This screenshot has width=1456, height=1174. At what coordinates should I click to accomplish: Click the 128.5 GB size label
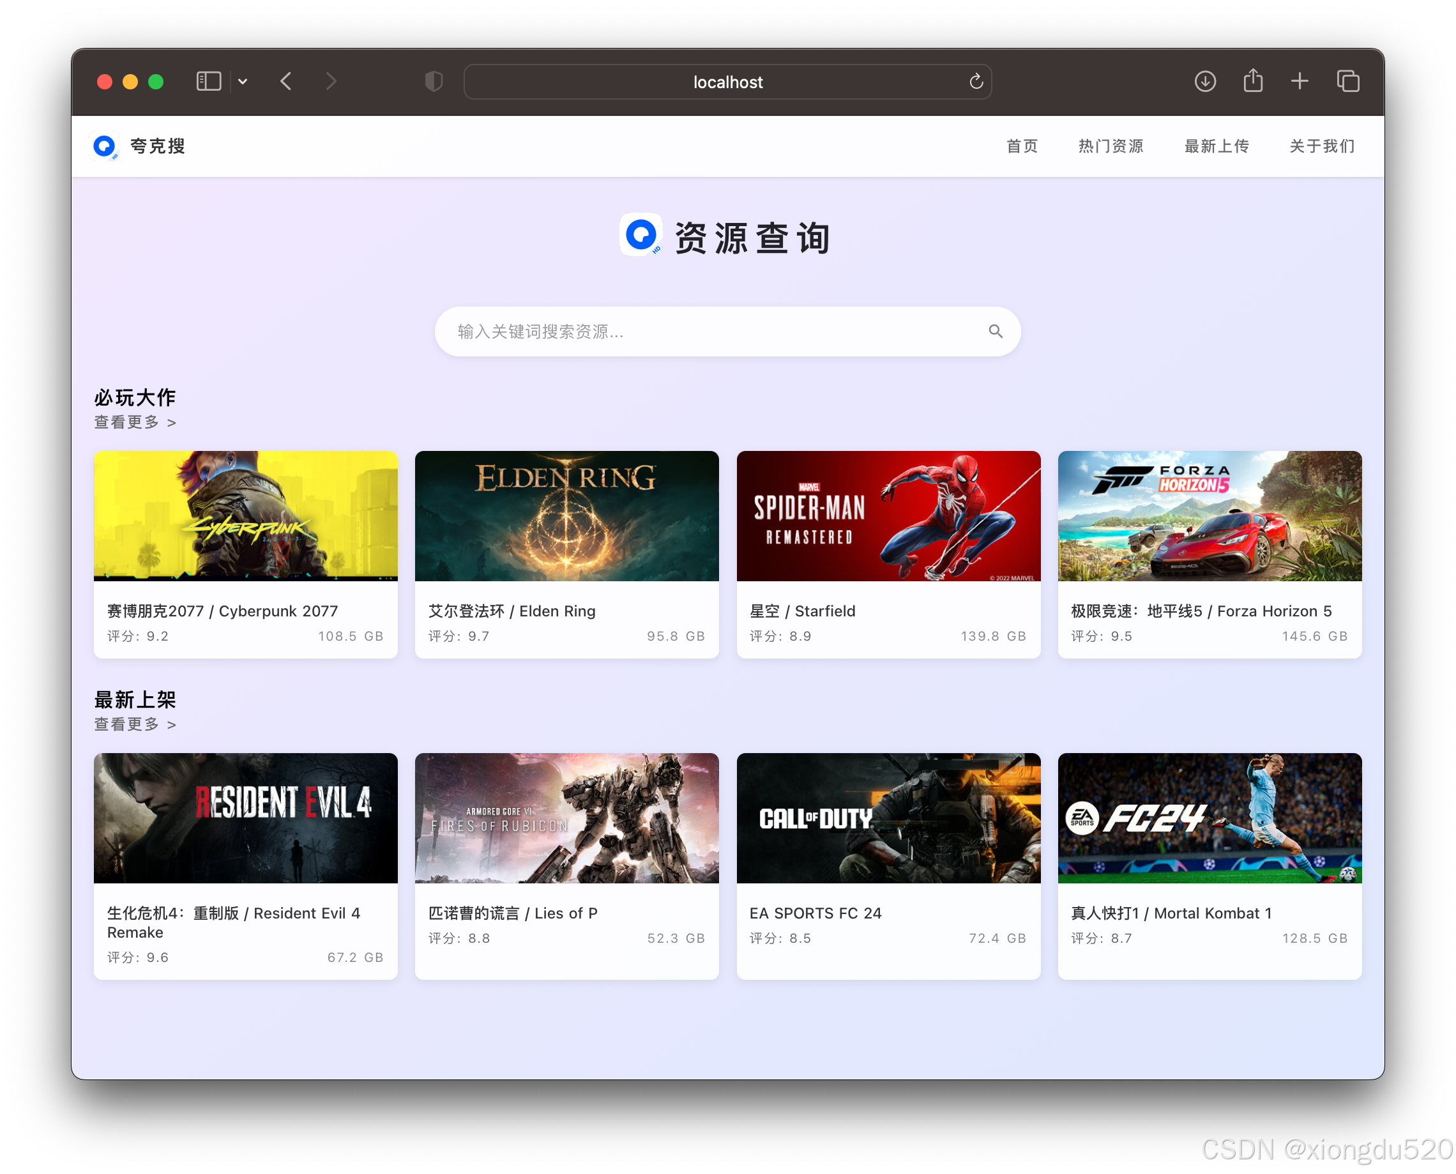(x=1315, y=939)
